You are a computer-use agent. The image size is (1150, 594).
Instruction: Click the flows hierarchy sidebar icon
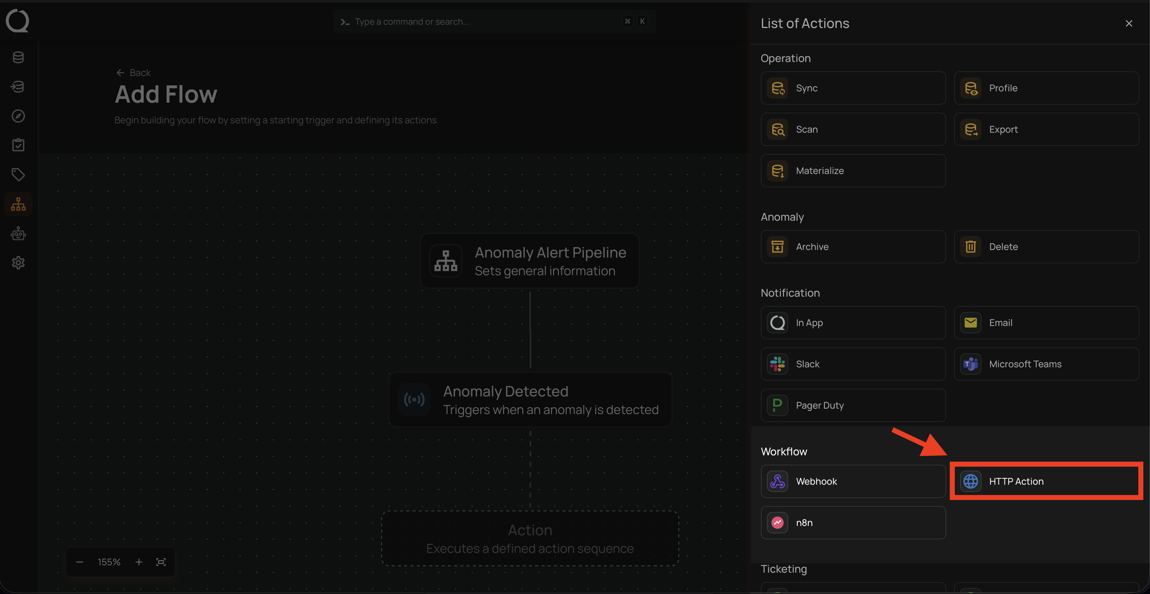18,204
